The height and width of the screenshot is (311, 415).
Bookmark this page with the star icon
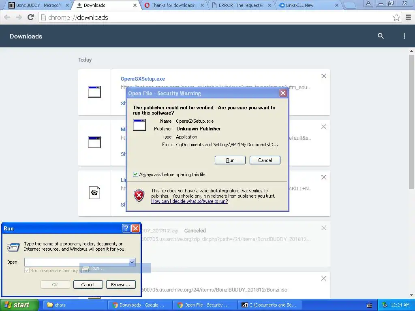[x=396, y=17]
